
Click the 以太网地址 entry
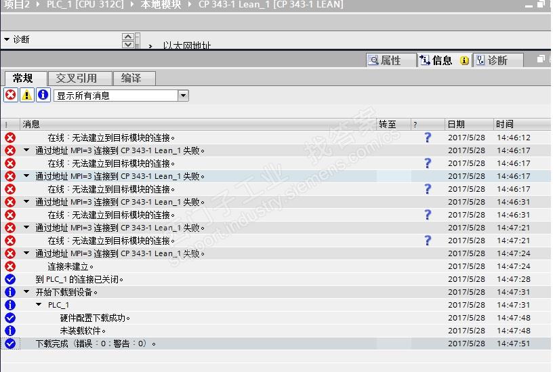(187, 45)
